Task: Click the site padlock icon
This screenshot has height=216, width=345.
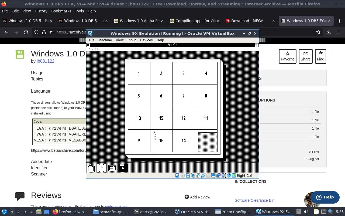Action: [x=44, y=32]
